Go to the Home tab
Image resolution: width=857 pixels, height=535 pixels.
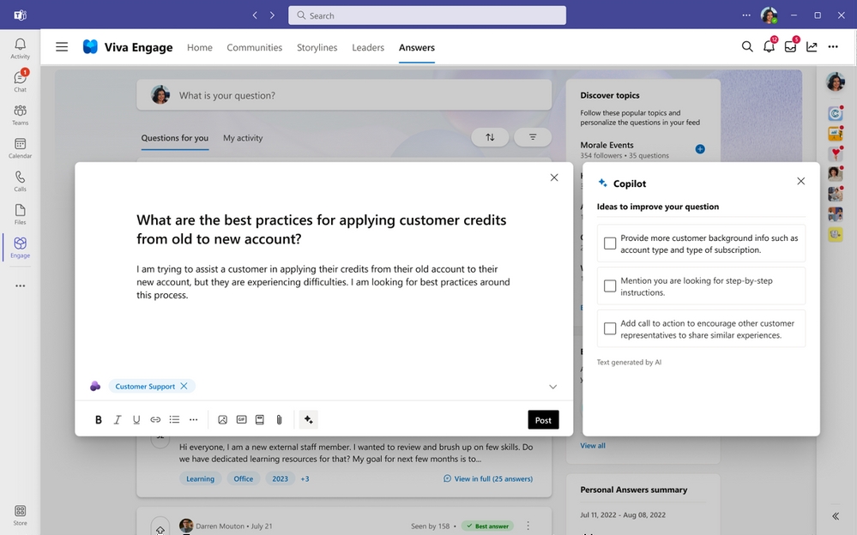200,47
